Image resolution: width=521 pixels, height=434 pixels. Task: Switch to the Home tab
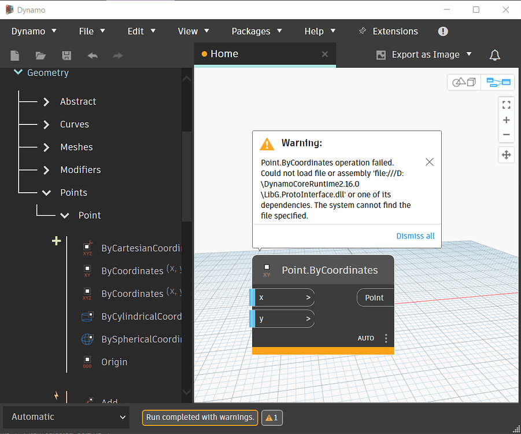click(224, 53)
